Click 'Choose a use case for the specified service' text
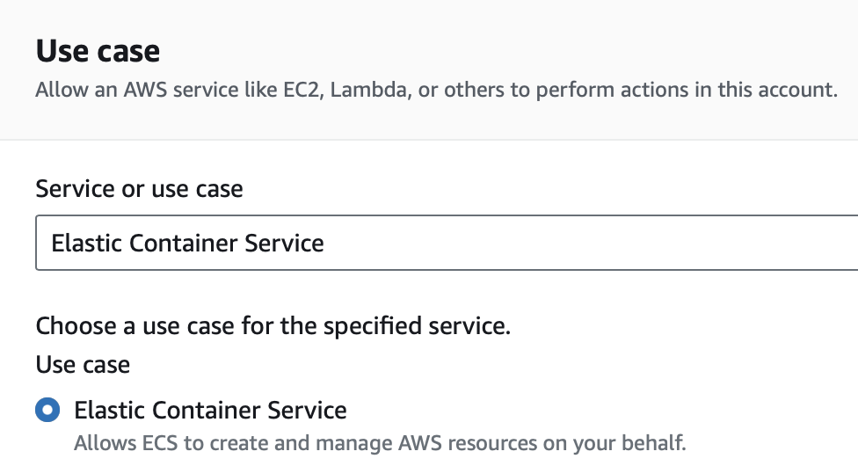 click(x=273, y=327)
